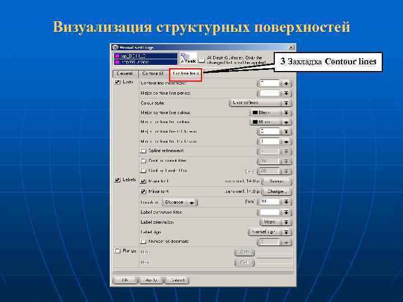403x302 pixels.
Task: Open label distance value arrow
Action: pyautogui.click(x=286, y=202)
